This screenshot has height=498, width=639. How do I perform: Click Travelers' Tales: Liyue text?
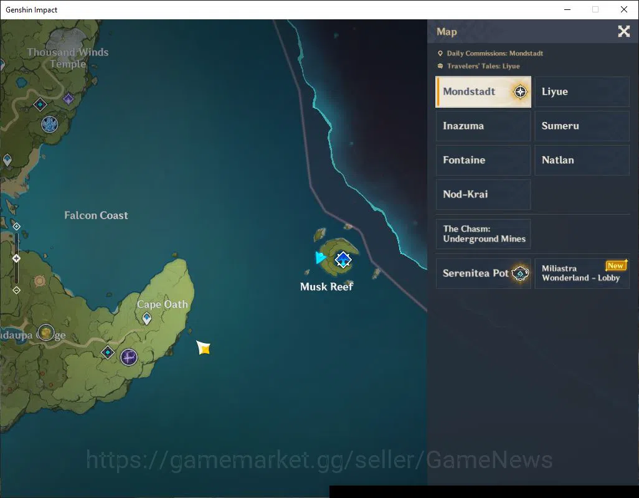(x=483, y=66)
